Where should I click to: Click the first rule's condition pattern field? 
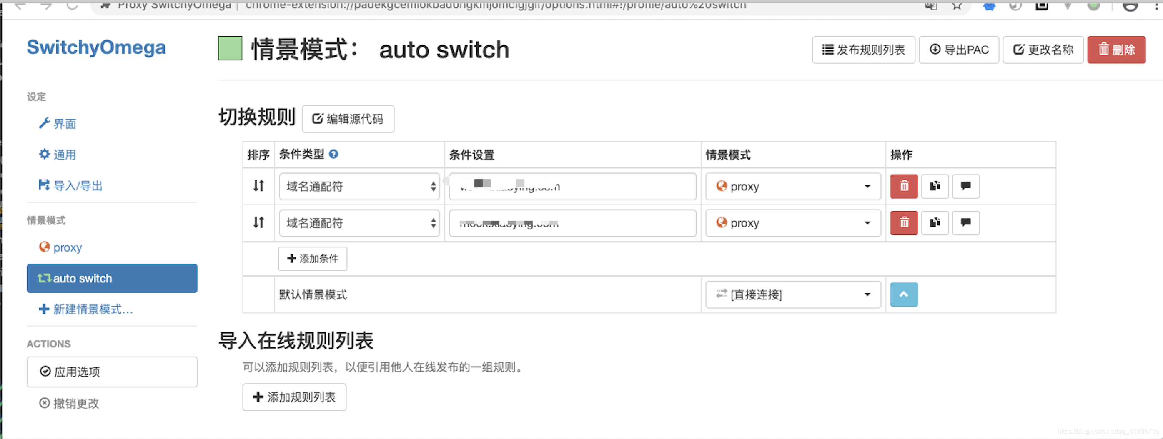coord(572,186)
